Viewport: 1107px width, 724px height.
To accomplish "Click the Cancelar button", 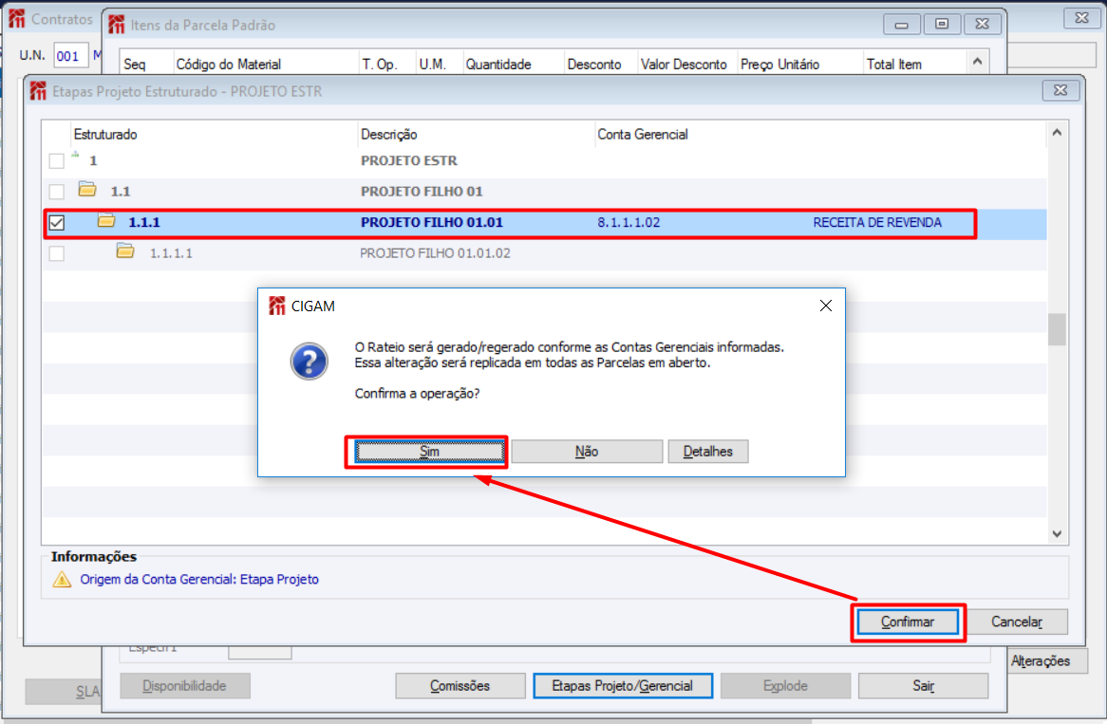I will click(1017, 622).
